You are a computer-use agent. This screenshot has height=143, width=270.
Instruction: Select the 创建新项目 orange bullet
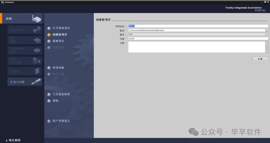pos(49,35)
